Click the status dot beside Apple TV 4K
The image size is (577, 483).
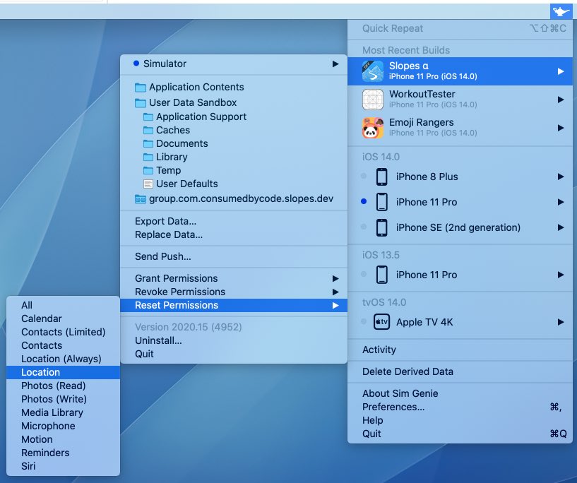[364, 321]
